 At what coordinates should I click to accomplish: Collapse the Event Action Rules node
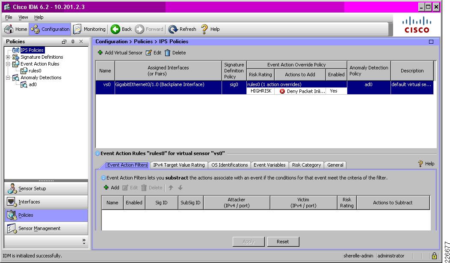coord(8,64)
